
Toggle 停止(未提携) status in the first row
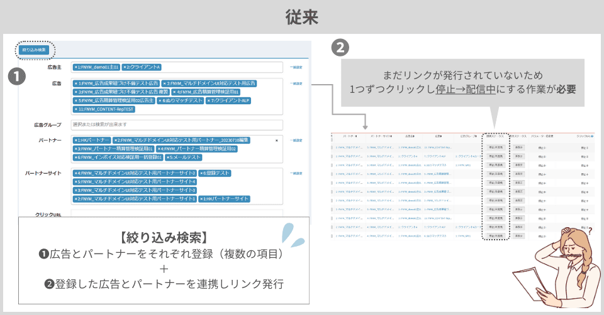[x=496, y=147]
